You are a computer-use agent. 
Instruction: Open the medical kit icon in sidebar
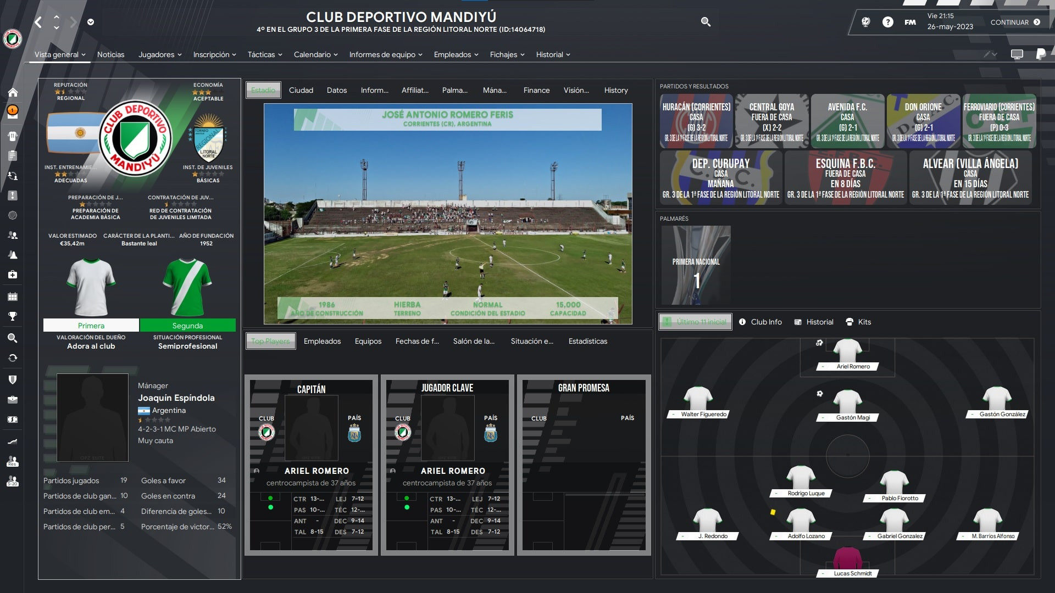click(13, 275)
